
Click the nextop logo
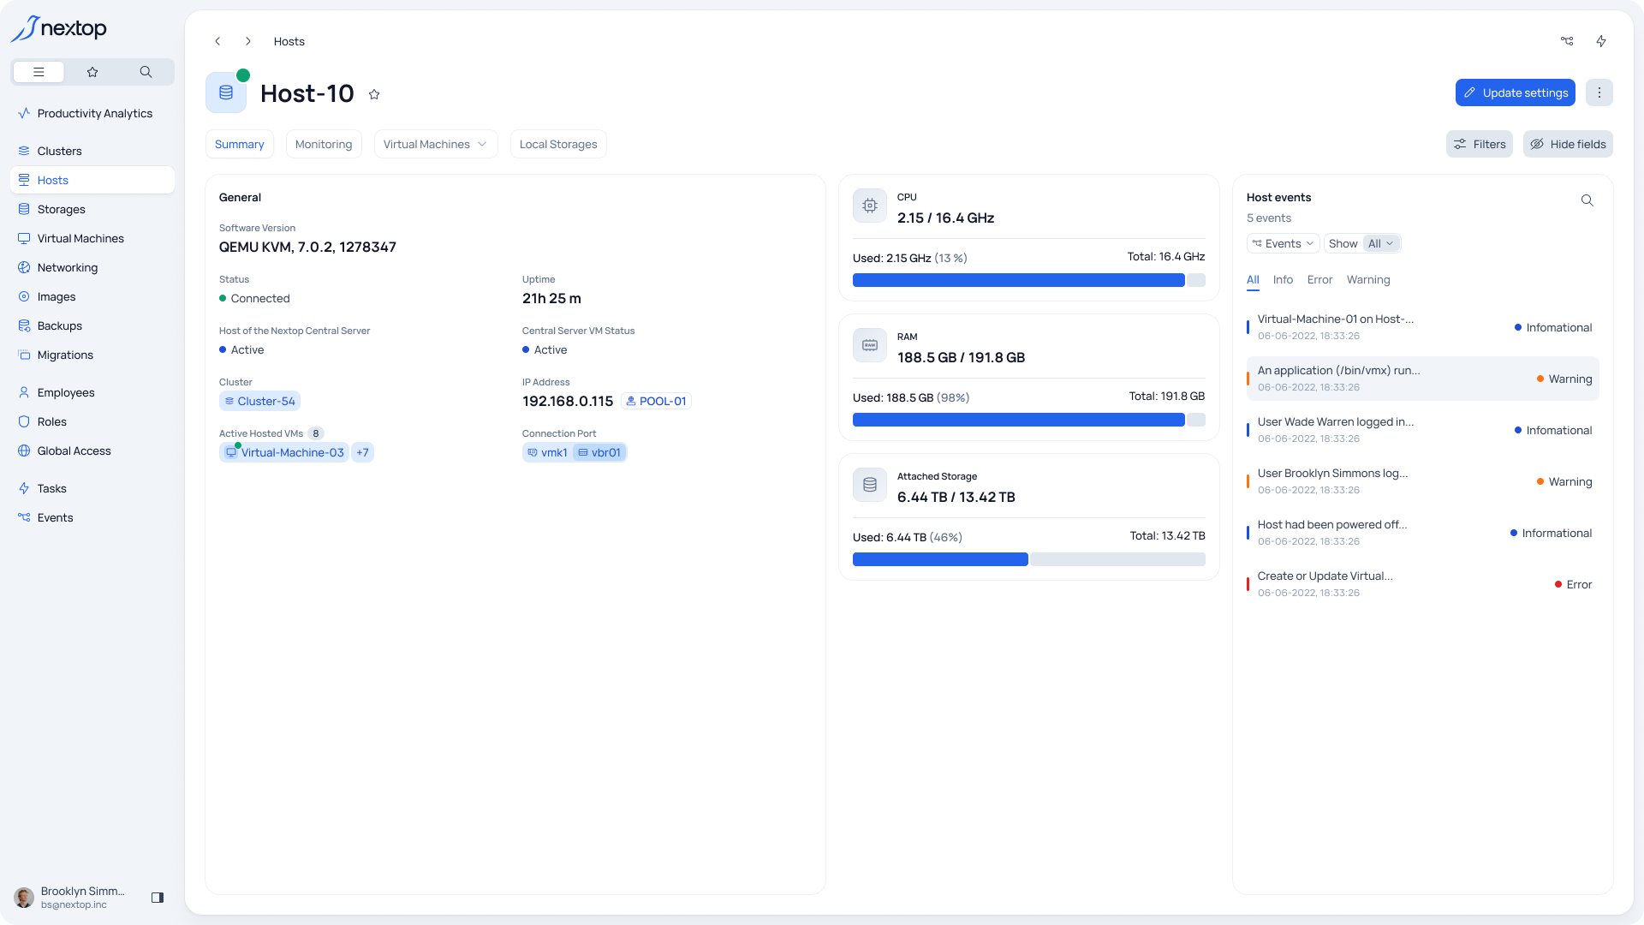[59, 28]
